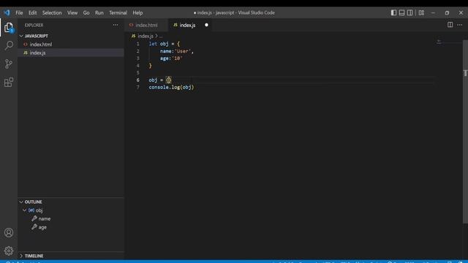Viewport: 468px width, 263px height.
Task: Collapse the obj node in outline
Action: point(24,210)
